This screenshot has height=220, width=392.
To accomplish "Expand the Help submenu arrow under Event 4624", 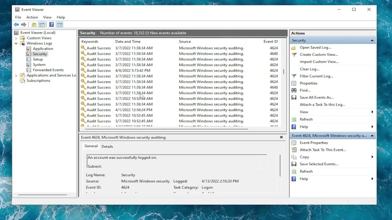I will tap(372, 179).
